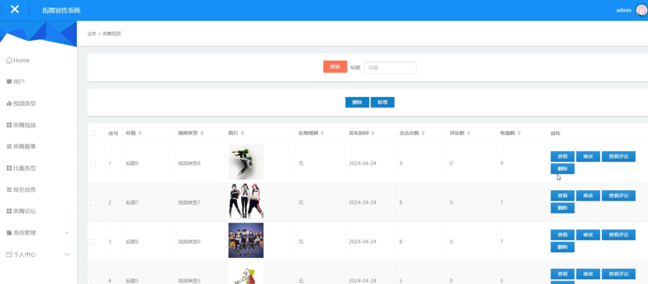The width and height of the screenshot is (648, 284).
Task: Click 查看 for row 标题7
Action: tap(563, 196)
